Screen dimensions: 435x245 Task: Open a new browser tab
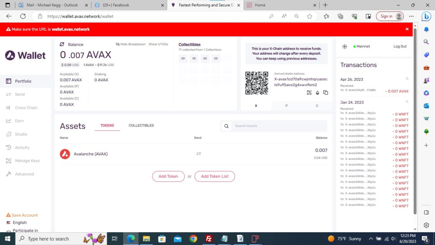click(325, 5)
